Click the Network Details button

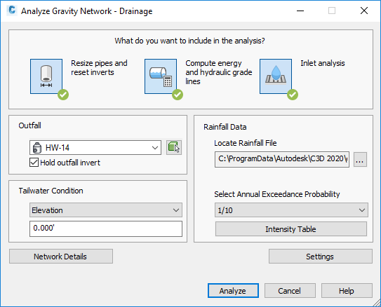pyautogui.click(x=61, y=257)
